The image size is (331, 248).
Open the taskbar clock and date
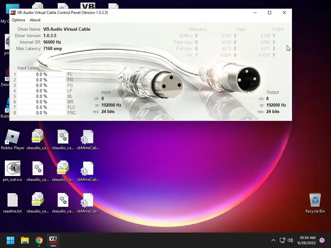point(307,240)
